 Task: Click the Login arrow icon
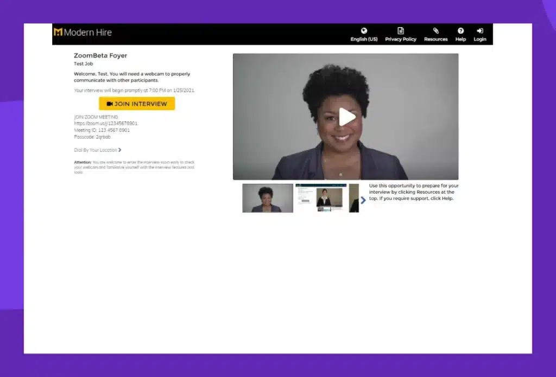(x=479, y=31)
